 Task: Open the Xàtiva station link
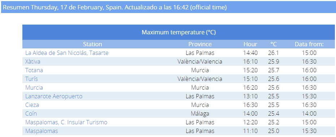[x=33, y=61]
